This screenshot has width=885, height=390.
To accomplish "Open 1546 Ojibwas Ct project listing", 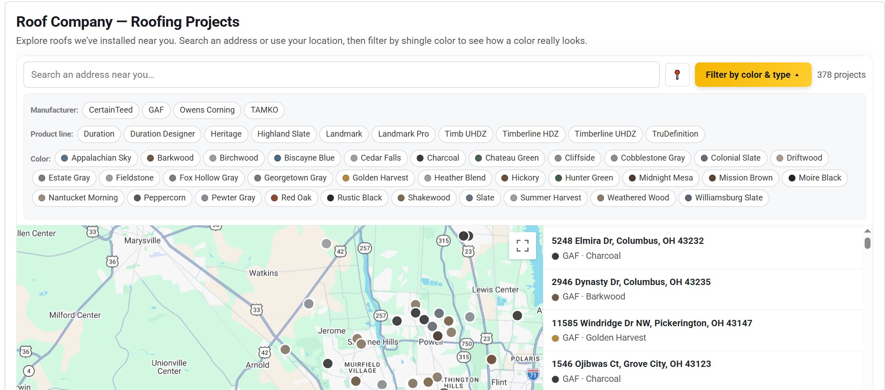I will (x=703, y=371).
